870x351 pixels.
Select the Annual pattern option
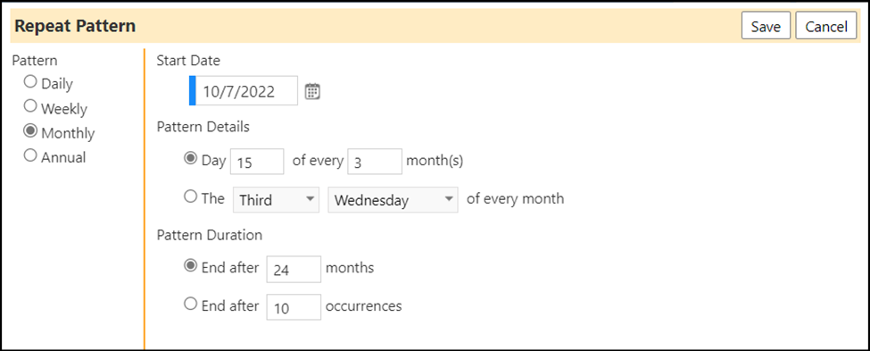pos(30,155)
